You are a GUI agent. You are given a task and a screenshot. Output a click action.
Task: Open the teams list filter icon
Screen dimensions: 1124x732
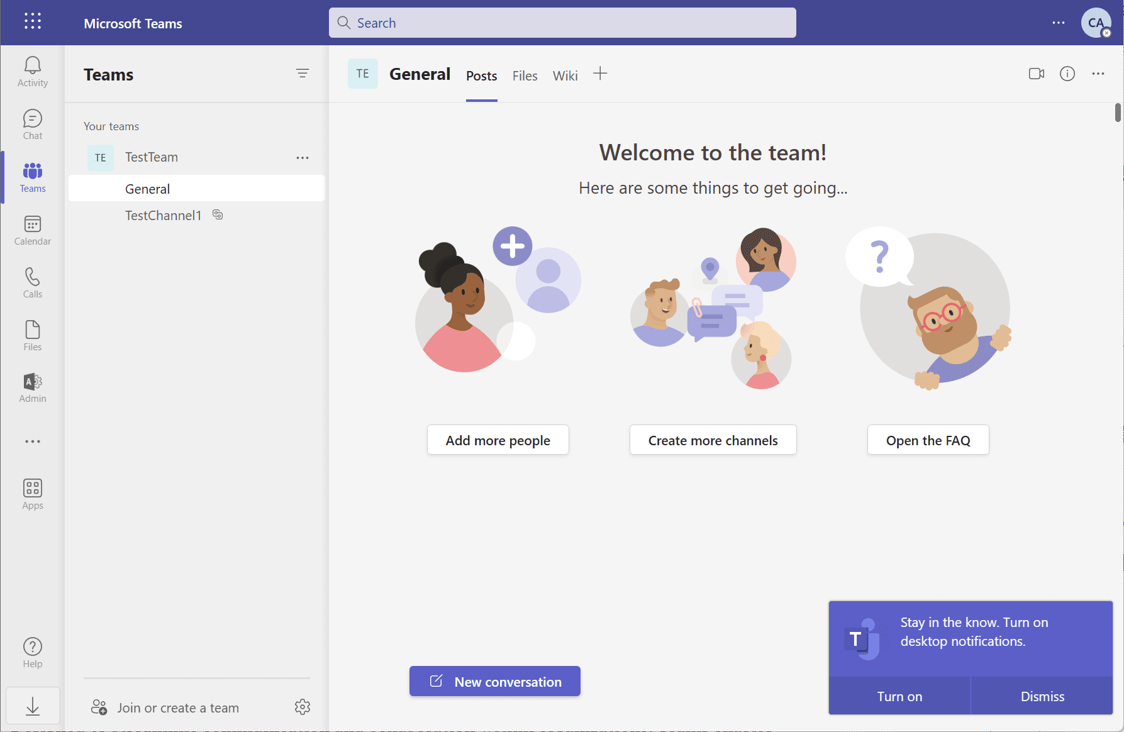[303, 74]
